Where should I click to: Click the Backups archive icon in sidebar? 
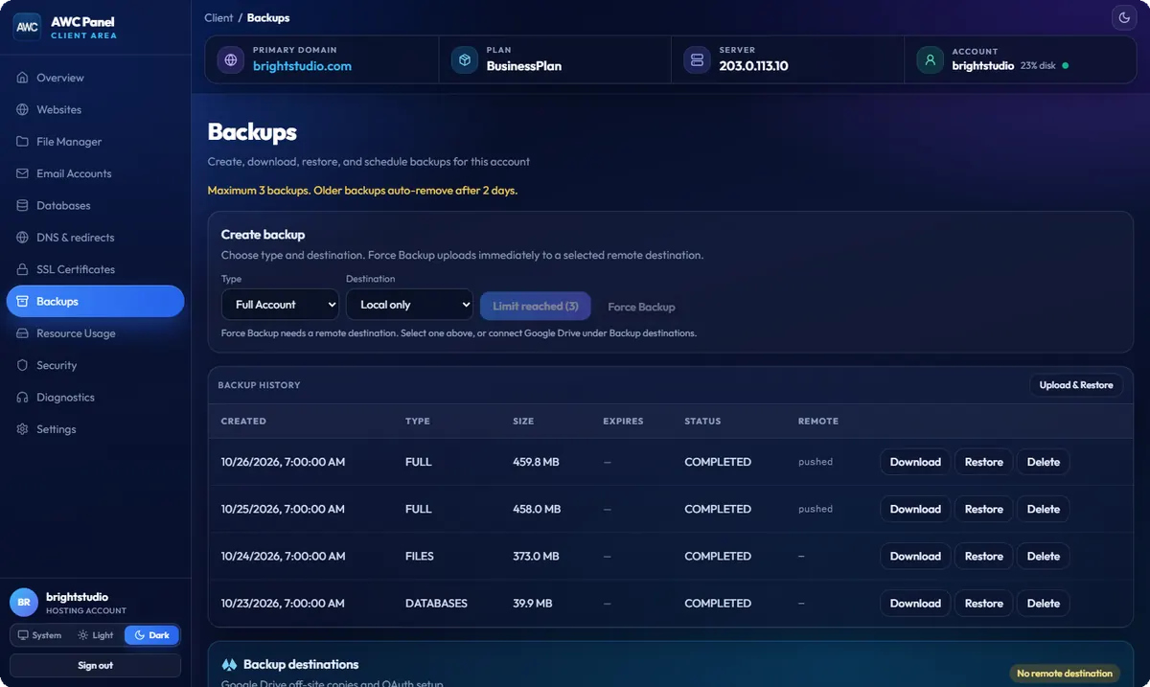[23, 301]
